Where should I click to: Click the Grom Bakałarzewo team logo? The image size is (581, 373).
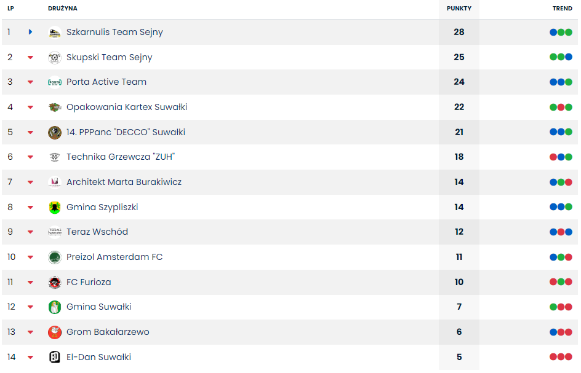55,332
